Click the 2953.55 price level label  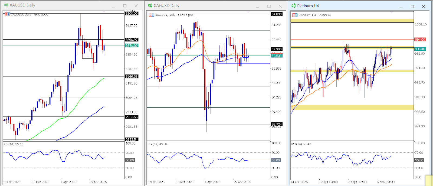[x=132, y=117]
